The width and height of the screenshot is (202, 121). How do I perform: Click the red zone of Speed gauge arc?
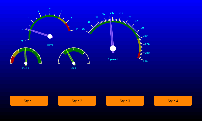click(x=139, y=55)
